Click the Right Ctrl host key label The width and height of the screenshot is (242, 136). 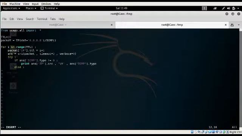click(x=236, y=132)
